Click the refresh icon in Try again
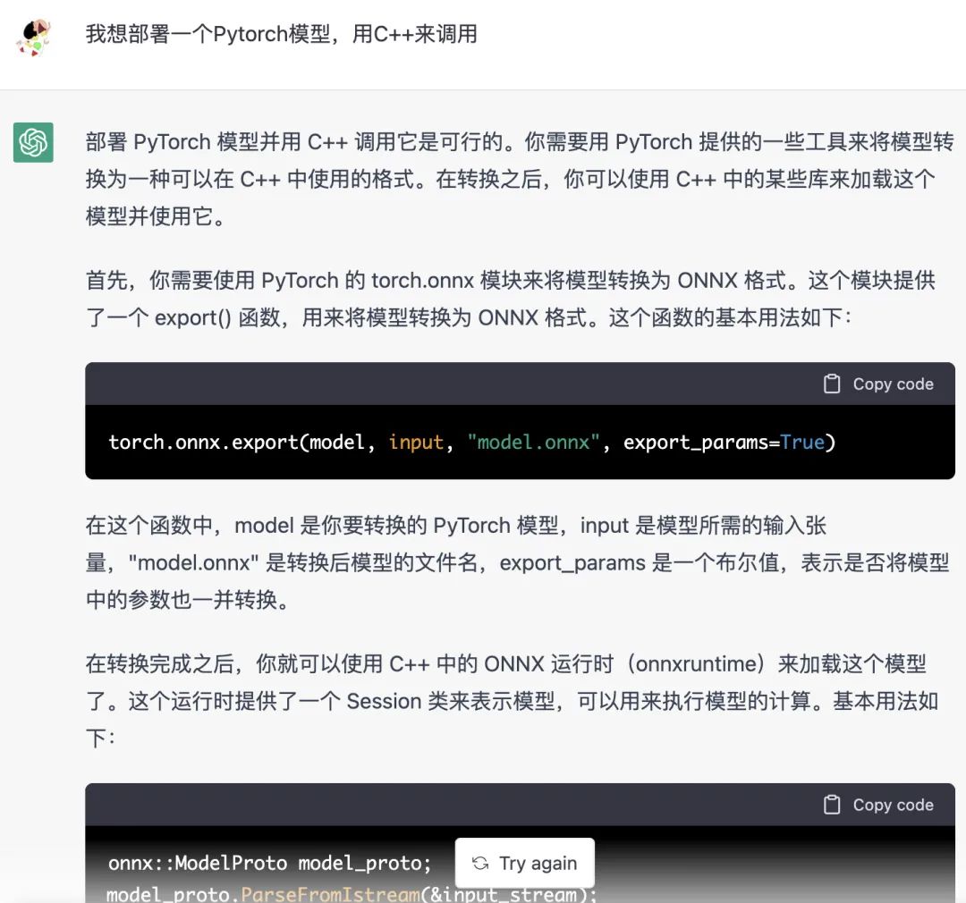 coord(480,863)
